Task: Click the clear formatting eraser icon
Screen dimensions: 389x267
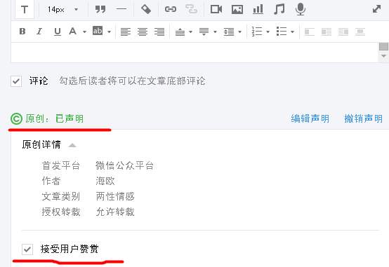Action: (x=146, y=9)
